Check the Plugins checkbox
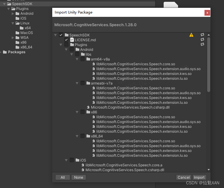This screenshot has height=188, width=224. [66, 45]
